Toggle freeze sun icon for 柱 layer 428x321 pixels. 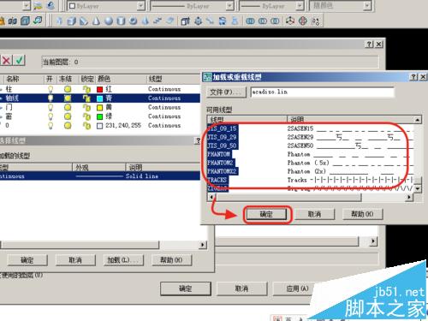(68, 89)
